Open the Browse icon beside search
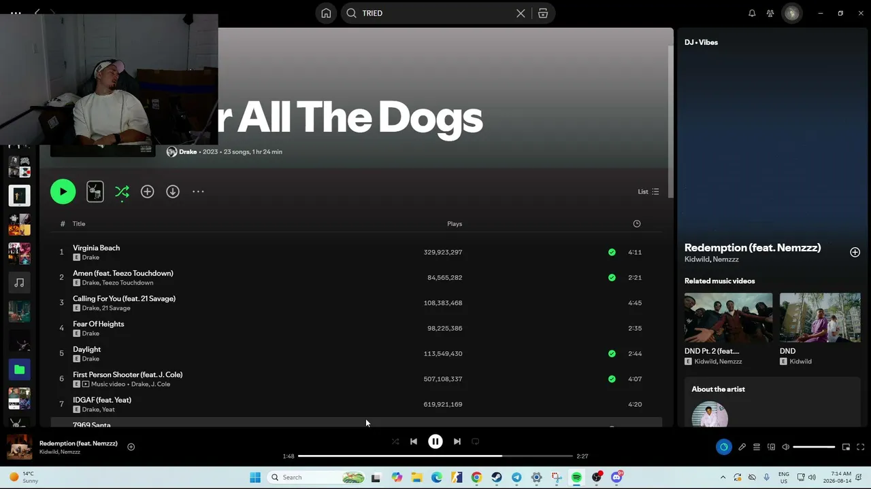 (543, 13)
